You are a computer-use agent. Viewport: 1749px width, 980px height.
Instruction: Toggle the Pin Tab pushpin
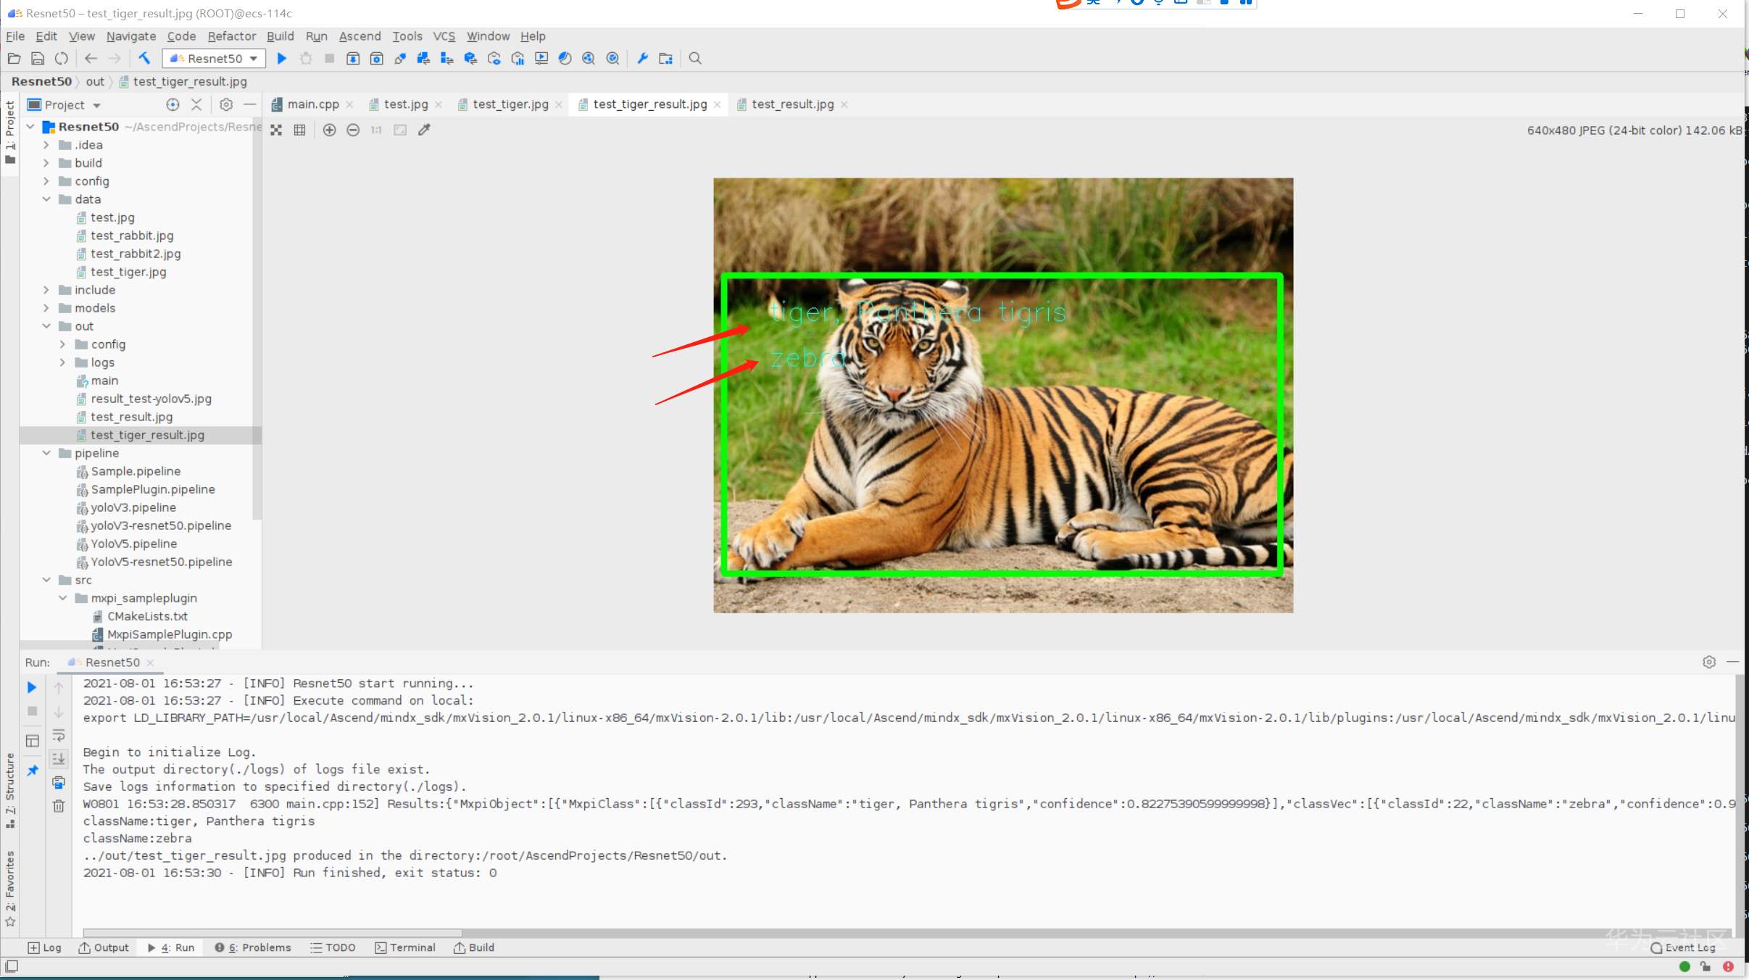(32, 771)
